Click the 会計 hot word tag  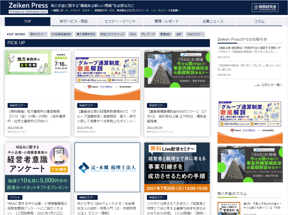click(179, 34)
